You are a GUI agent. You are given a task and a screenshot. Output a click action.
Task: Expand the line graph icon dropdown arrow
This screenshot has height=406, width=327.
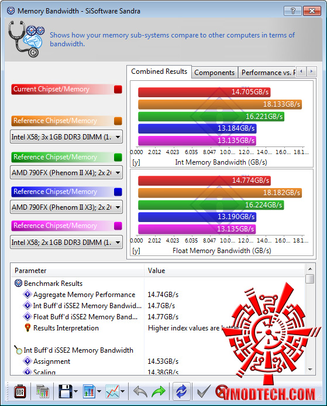(x=122, y=391)
